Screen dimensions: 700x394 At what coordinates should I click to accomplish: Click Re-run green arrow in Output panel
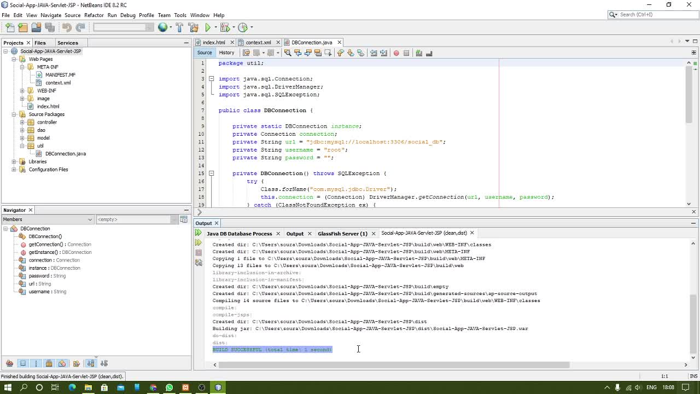point(199,233)
